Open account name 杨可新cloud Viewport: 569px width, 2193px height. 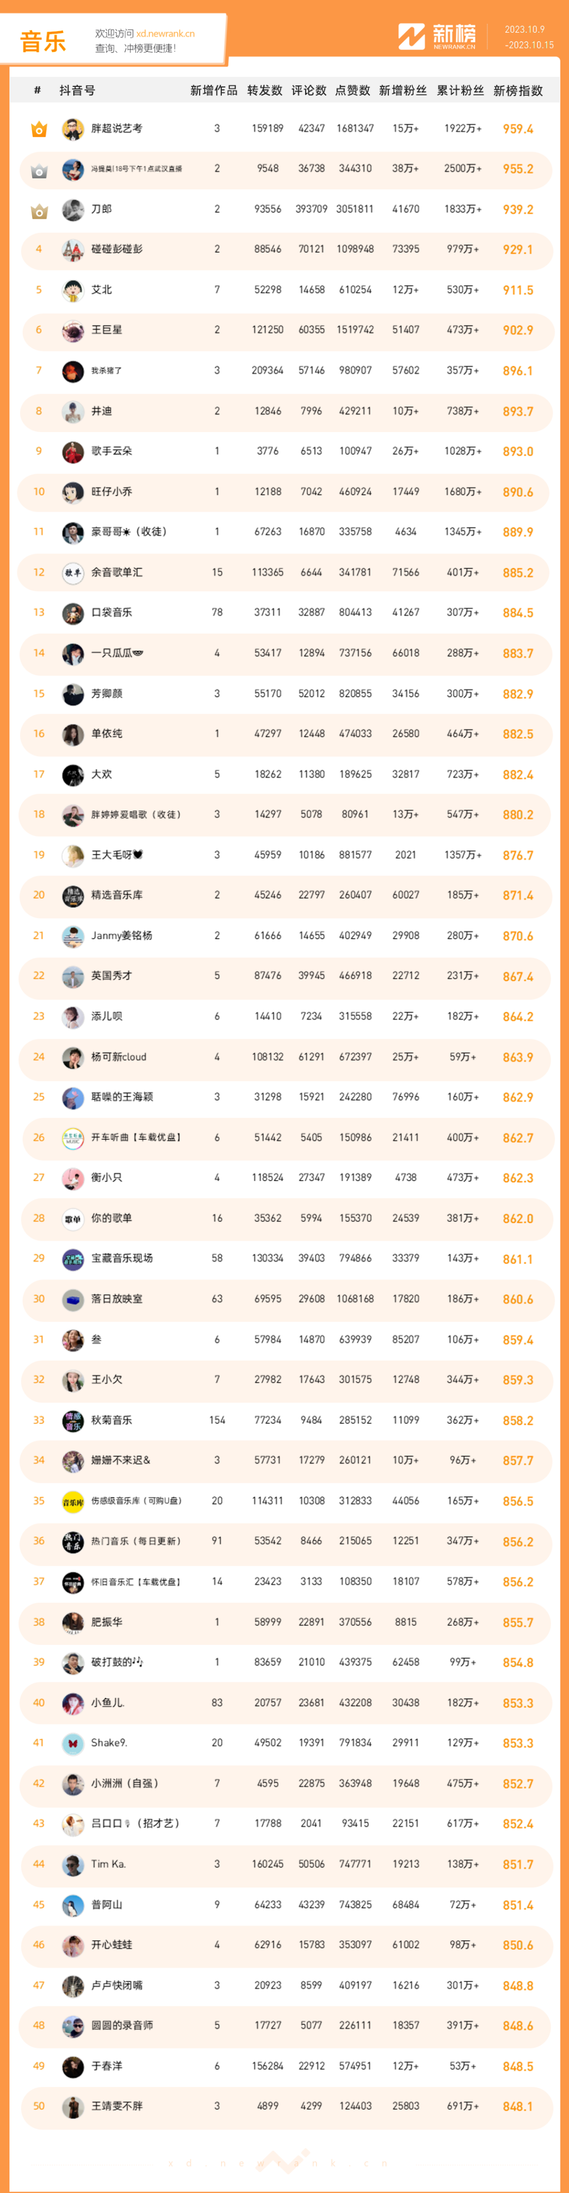[x=118, y=1057]
